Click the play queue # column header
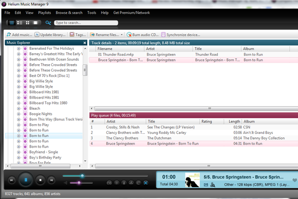 [97, 122]
